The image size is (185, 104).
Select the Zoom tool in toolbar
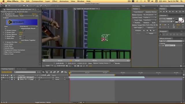pos(9,6)
